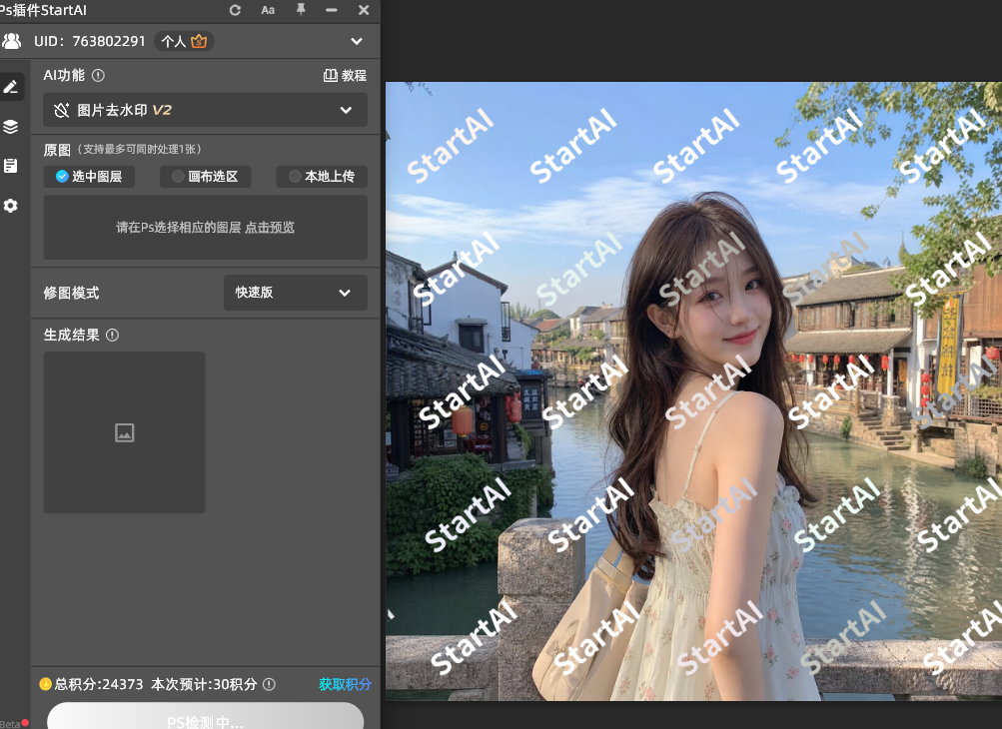
Task: Click the 点击预览 preview link
Action: click(270, 228)
